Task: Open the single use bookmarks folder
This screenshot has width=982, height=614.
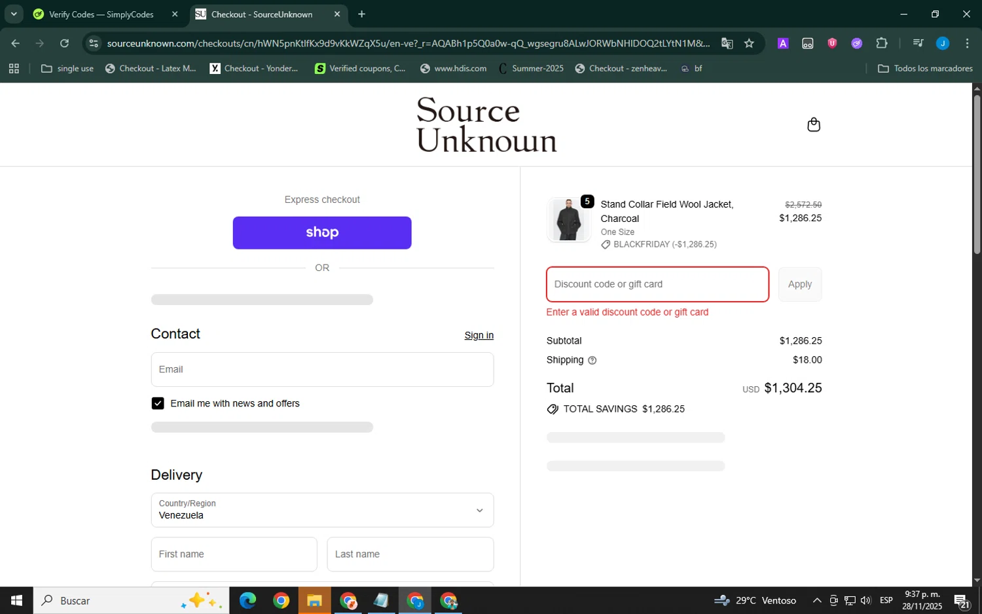Action: tap(67, 68)
